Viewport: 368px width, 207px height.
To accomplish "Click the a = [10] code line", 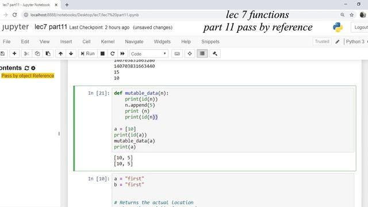I will pos(125,129).
